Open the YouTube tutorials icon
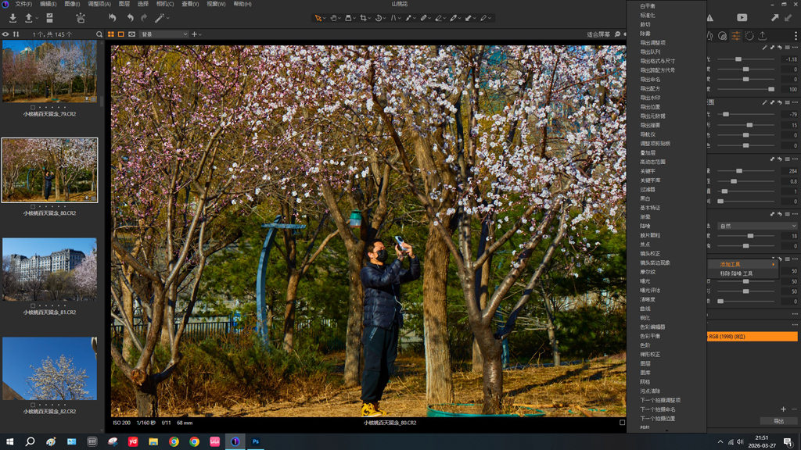Screen dimensions: 801x450 (x=742, y=18)
